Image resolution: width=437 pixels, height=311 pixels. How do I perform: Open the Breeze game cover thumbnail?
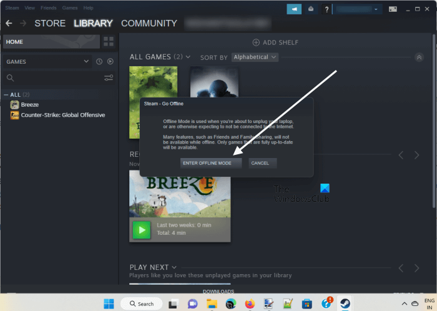153,81
